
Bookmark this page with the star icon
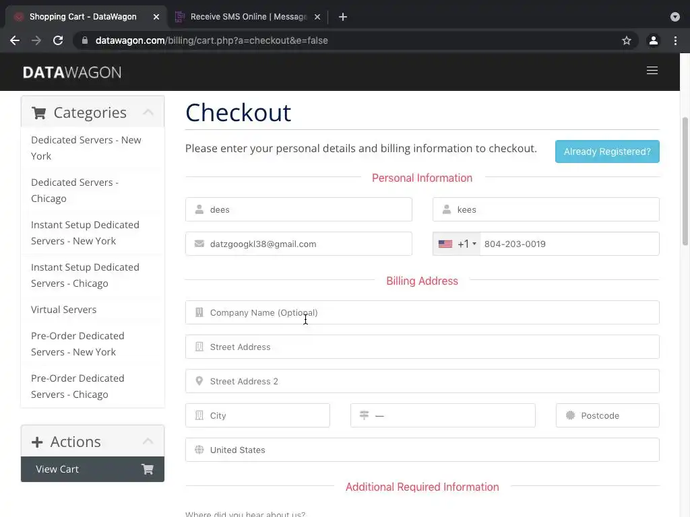[627, 40]
